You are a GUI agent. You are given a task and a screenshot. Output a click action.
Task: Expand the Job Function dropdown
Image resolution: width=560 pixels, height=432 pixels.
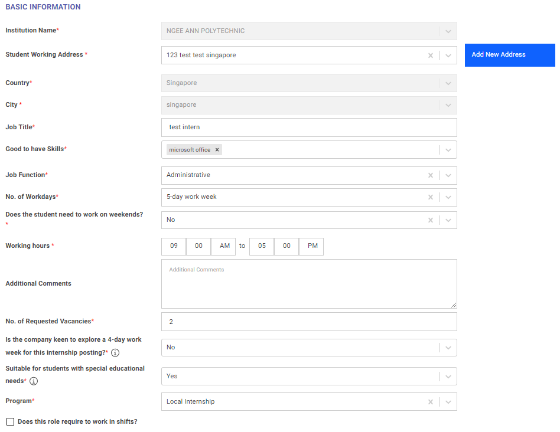pyautogui.click(x=447, y=175)
